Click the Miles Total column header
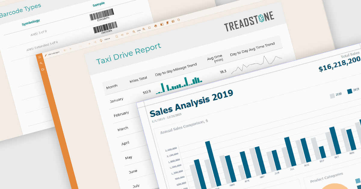The width and height of the screenshot is (361, 189). tap(138, 79)
